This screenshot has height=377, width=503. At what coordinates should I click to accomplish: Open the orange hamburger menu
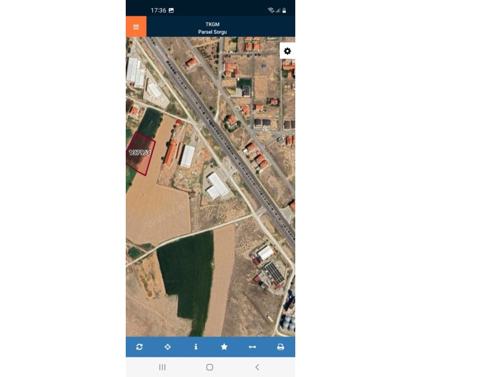click(136, 26)
